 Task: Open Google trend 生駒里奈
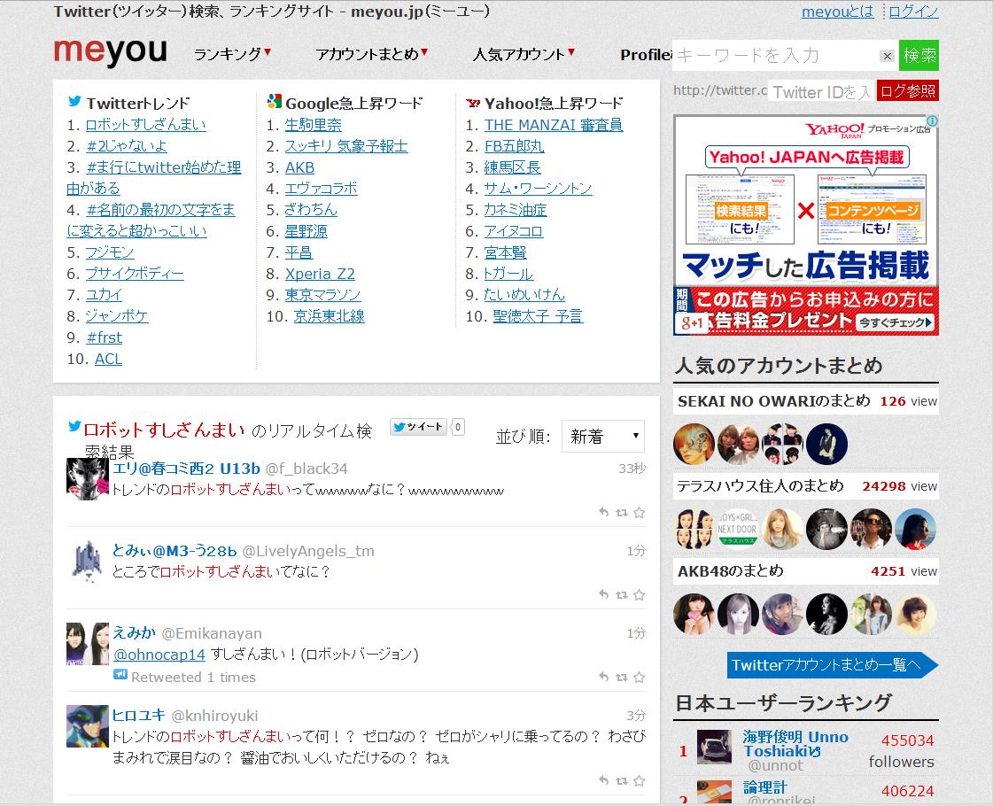pyautogui.click(x=313, y=125)
